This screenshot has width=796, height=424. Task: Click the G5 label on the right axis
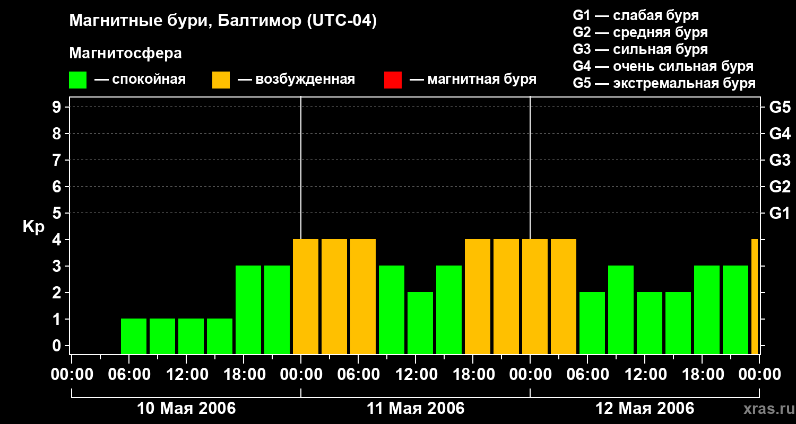[780, 107]
